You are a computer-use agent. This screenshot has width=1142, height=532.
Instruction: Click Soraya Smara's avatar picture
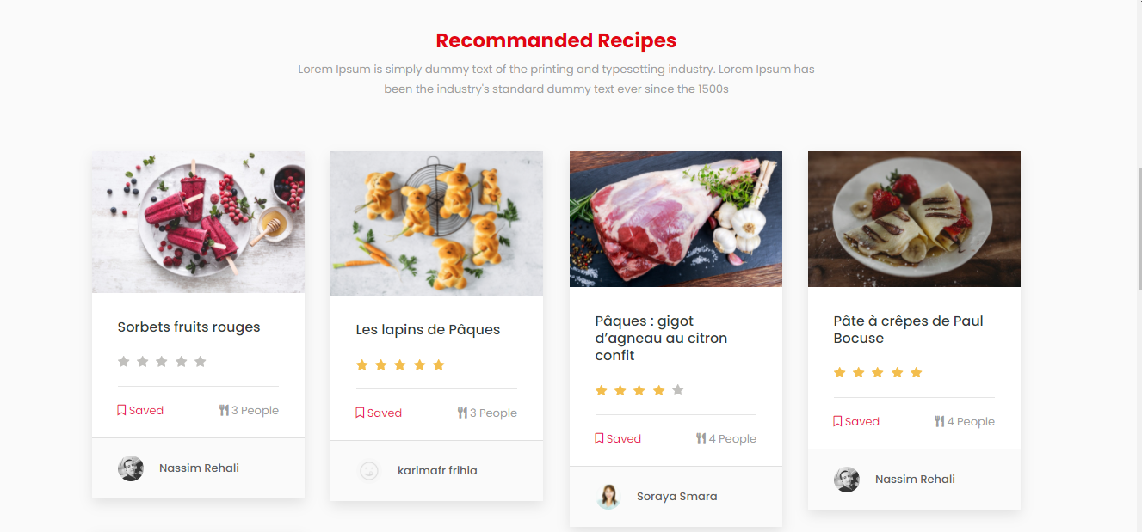[x=608, y=497]
